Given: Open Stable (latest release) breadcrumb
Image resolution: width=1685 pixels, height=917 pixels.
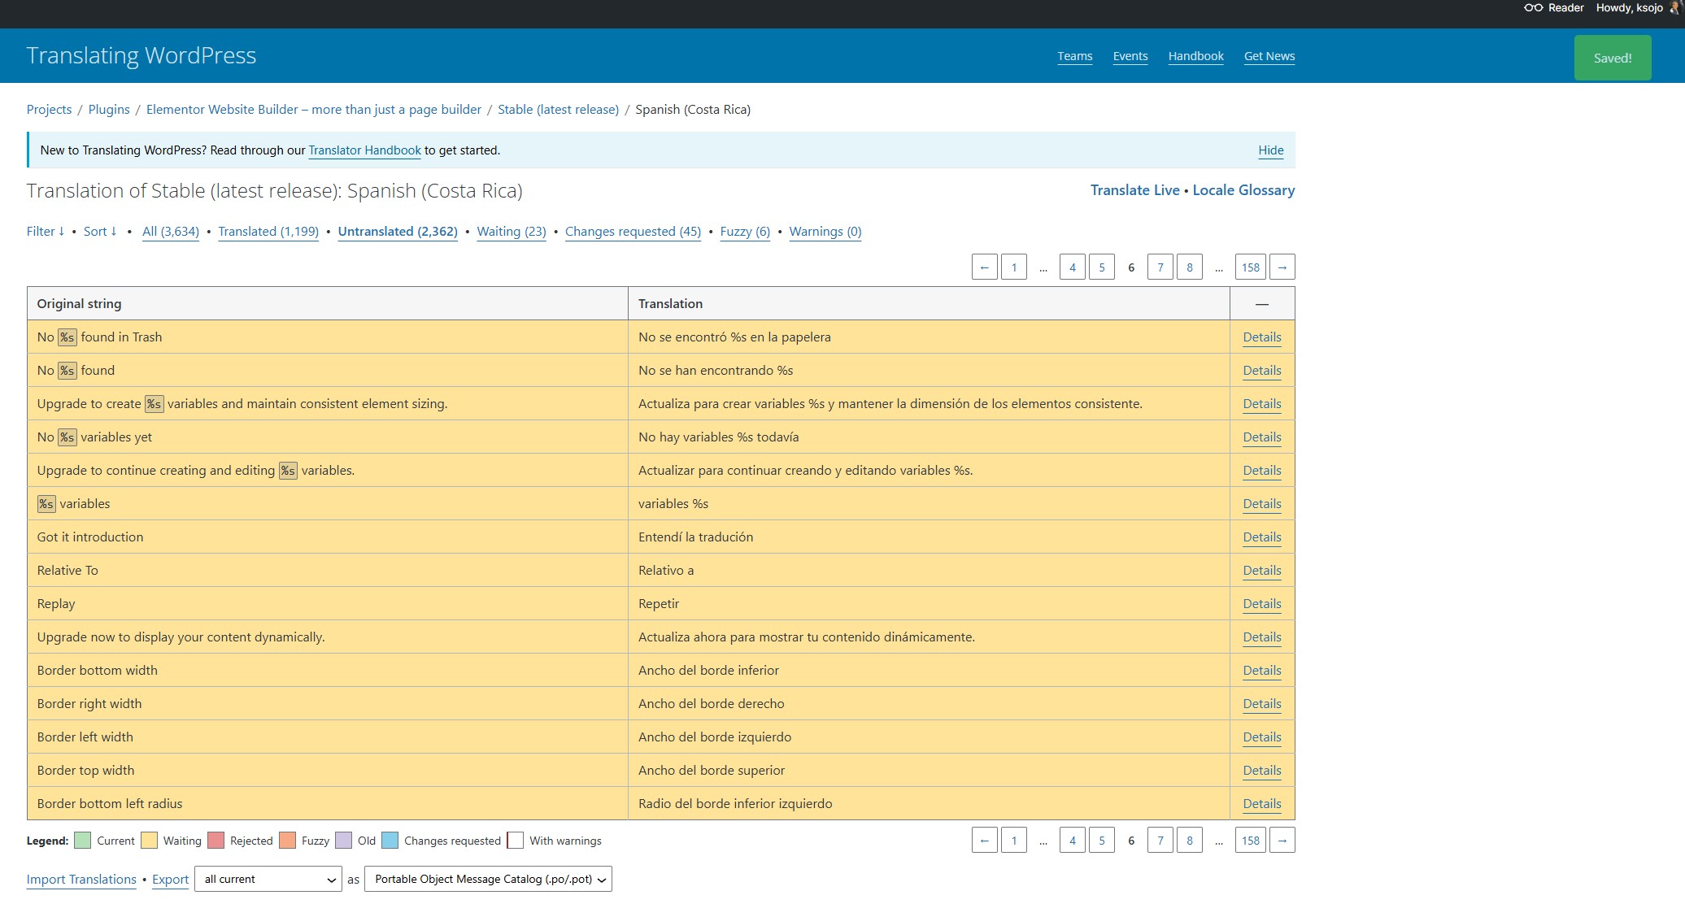Looking at the screenshot, I should [558, 110].
